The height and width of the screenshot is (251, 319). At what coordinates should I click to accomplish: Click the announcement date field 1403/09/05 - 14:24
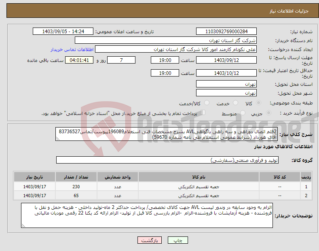click(63, 32)
